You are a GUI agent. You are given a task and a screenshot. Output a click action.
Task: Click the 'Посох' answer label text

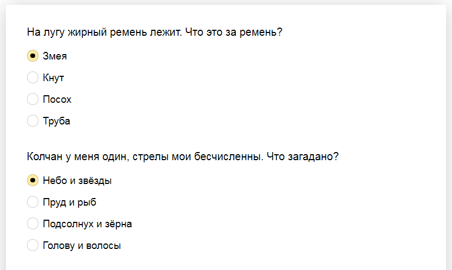[x=57, y=100]
